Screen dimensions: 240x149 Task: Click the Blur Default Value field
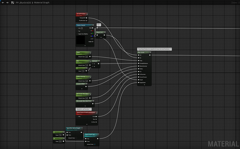tap(87, 65)
